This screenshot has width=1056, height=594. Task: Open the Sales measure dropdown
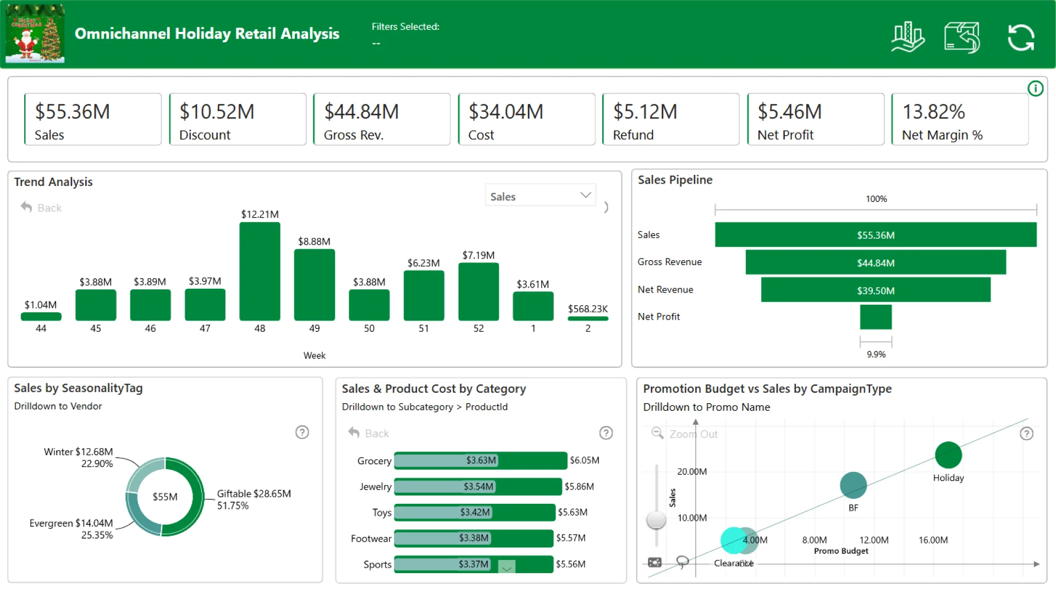(x=540, y=196)
